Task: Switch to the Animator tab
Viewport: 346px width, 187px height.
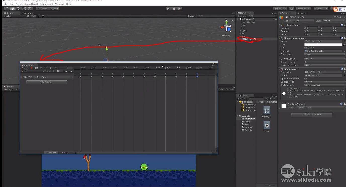Action: [28, 13]
